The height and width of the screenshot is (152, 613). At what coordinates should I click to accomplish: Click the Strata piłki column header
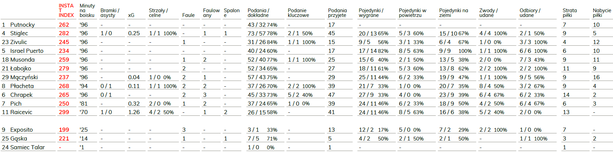570,13
